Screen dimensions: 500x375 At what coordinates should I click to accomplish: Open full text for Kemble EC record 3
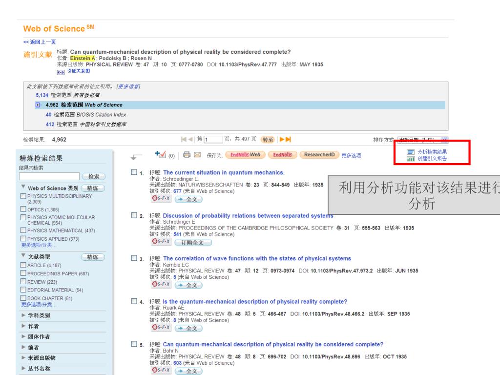coord(188,285)
